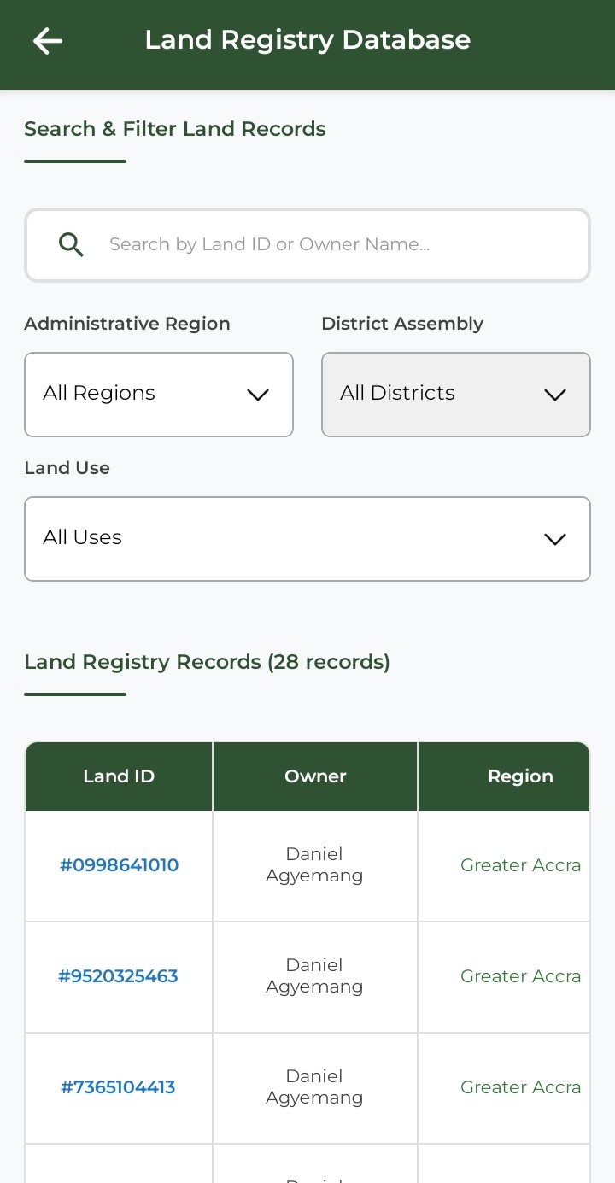Image resolution: width=615 pixels, height=1183 pixels.
Task: Open the All Uses land use dropdown
Action: 307,539
